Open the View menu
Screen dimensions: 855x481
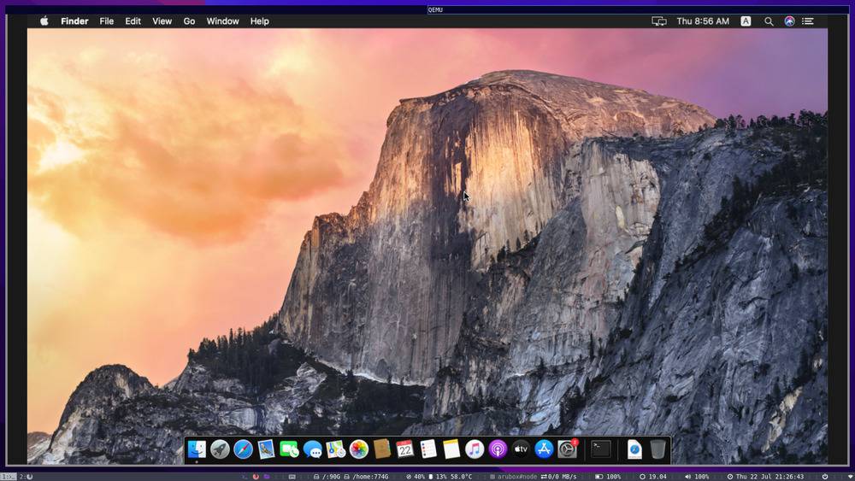(x=162, y=21)
